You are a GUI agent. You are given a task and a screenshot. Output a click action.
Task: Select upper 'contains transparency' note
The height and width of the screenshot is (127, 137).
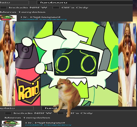44,19
